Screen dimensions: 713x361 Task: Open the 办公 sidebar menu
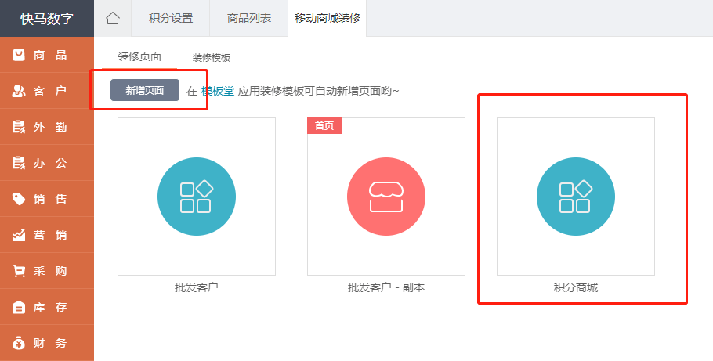(x=47, y=163)
